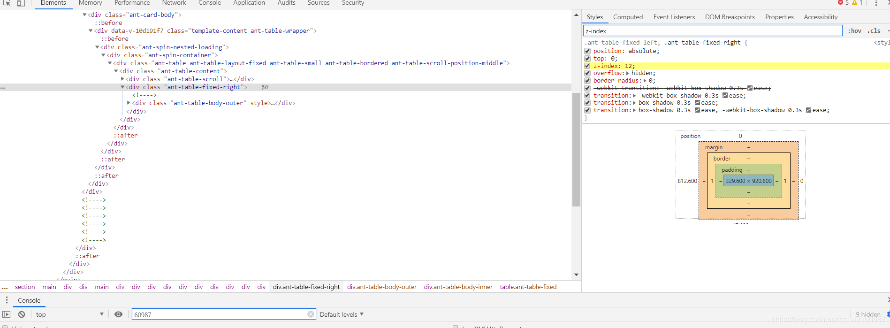Open the Accessibility sidebar tab
The height and width of the screenshot is (328, 890).
click(821, 17)
